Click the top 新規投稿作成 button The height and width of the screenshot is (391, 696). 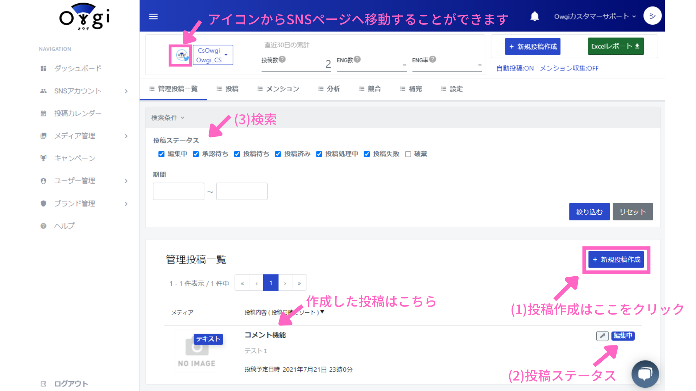[x=533, y=46]
